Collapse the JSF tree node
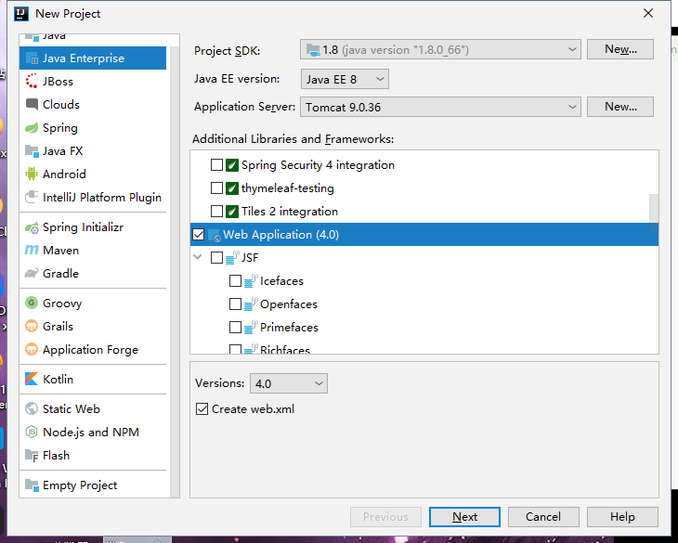 tap(198, 257)
